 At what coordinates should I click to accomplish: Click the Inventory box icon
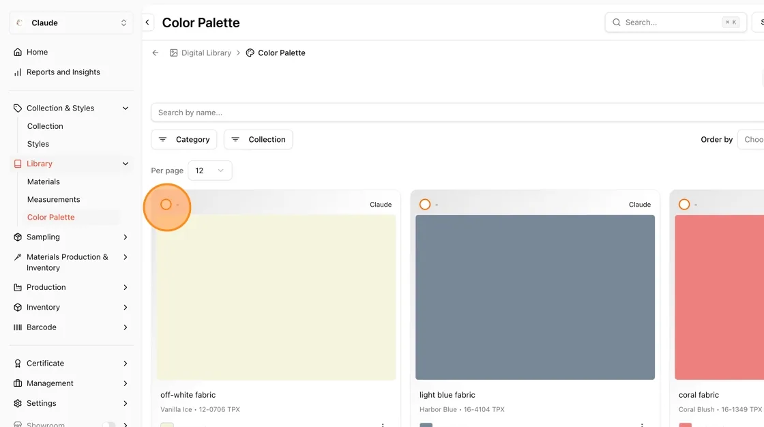[x=18, y=308]
